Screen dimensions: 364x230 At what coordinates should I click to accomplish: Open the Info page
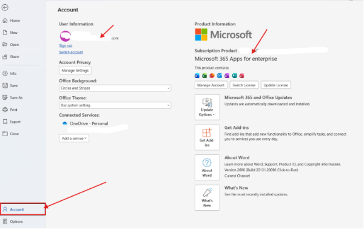coord(10,74)
